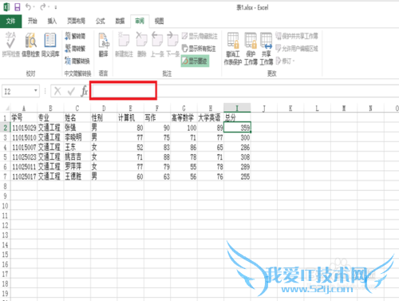Open the 文件 file tab
This screenshot has height=301, width=399.
10,21
